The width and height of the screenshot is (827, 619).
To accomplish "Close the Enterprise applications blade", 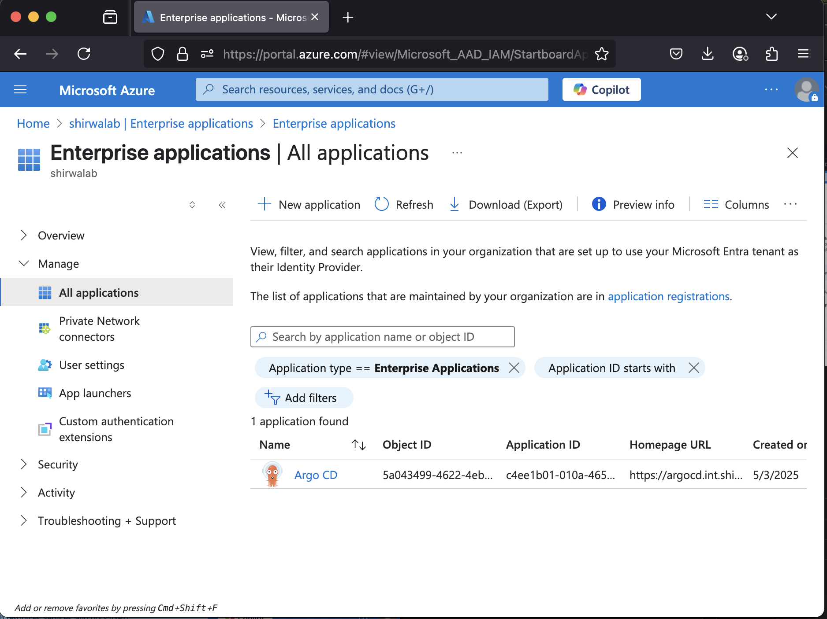I will click(792, 153).
